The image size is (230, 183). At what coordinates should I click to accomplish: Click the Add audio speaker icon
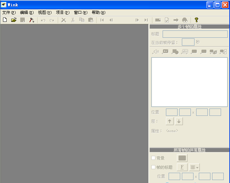pos(155,52)
